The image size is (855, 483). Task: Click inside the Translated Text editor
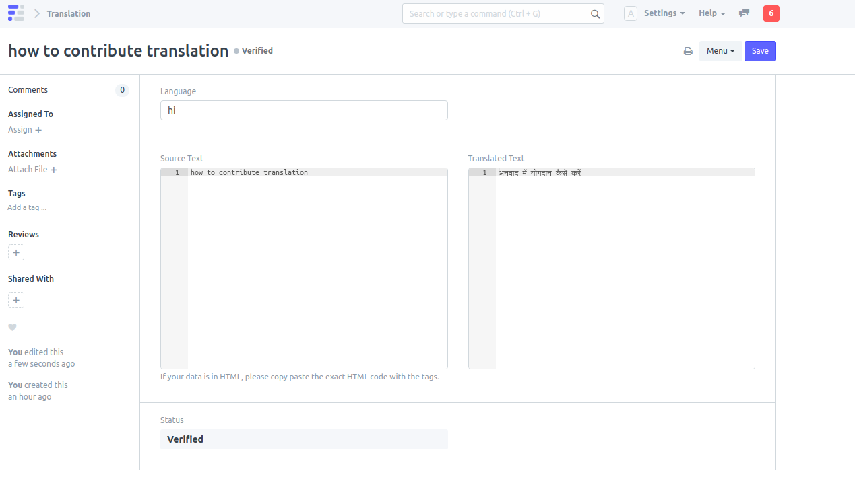(x=625, y=269)
